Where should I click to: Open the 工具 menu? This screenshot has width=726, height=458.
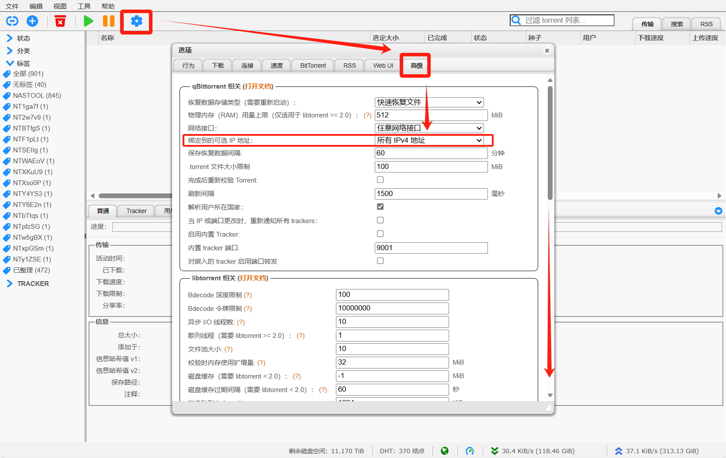click(x=84, y=6)
